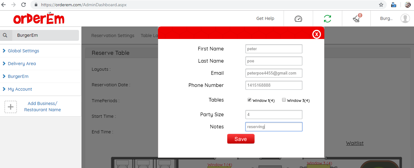This screenshot has width=414, height=168.
Task: Bookmark page with the star icon
Action: pos(381,5)
